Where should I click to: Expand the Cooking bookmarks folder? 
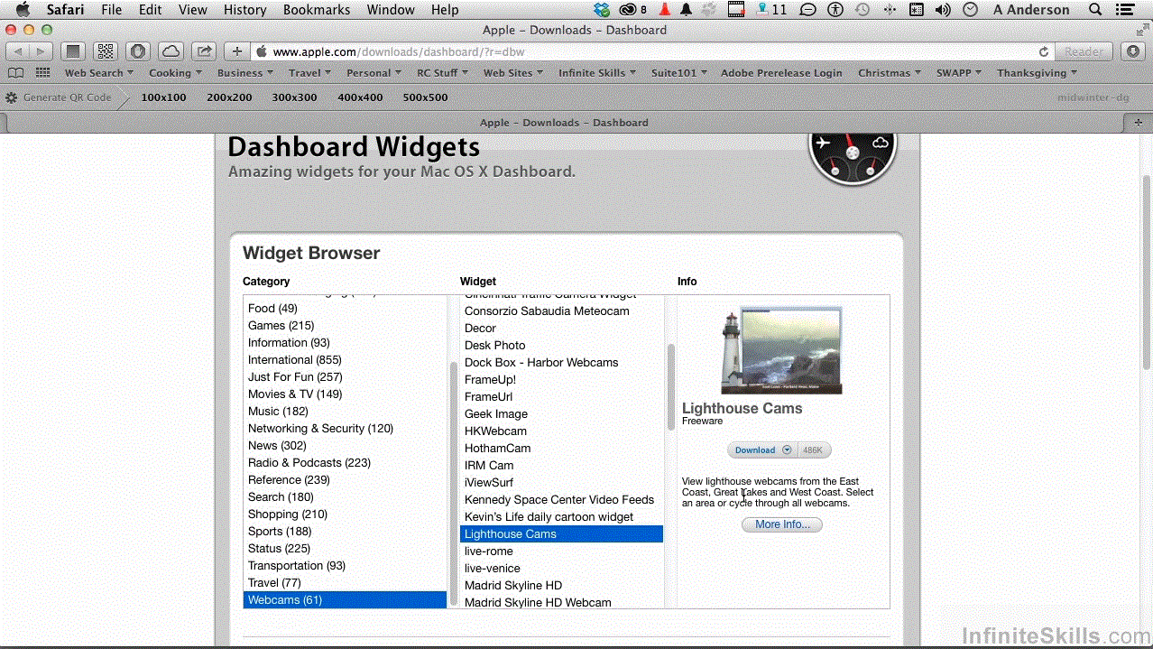(x=176, y=73)
